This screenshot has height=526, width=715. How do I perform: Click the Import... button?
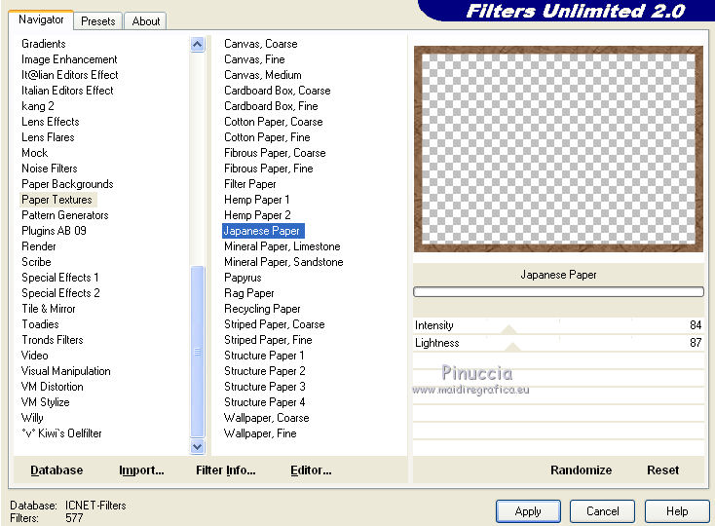pyautogui.click(x=141, y=470)
